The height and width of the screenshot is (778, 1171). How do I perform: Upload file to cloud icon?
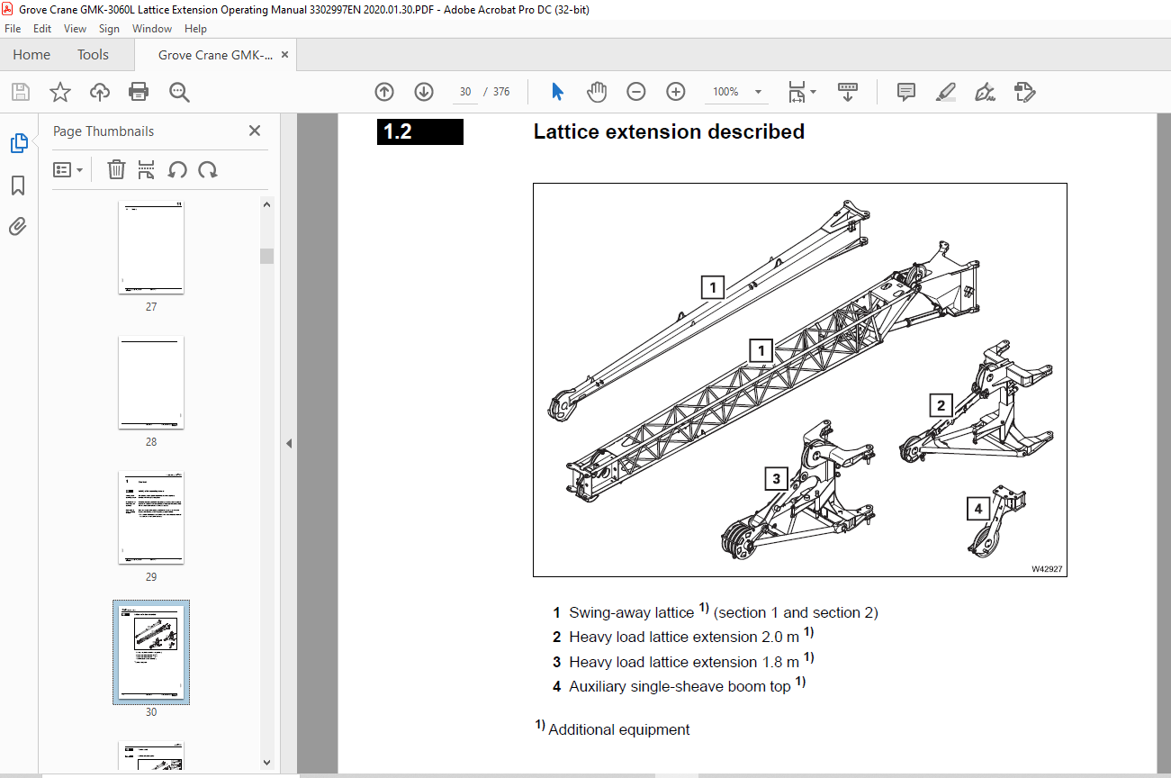click(99, 92)
